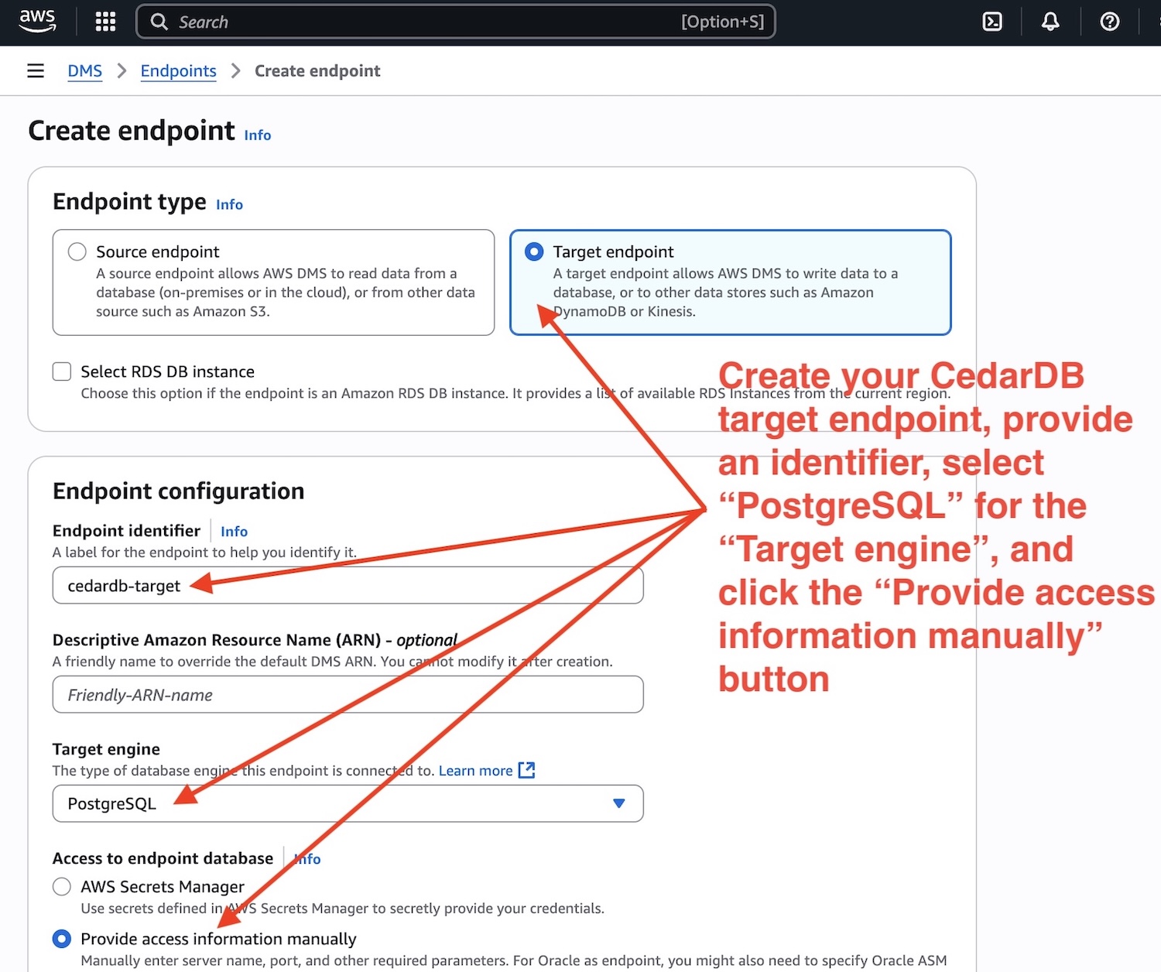Toggle the hamburger side navigation menu
The height and width of the screenshot is (972, 1161).
36,71
